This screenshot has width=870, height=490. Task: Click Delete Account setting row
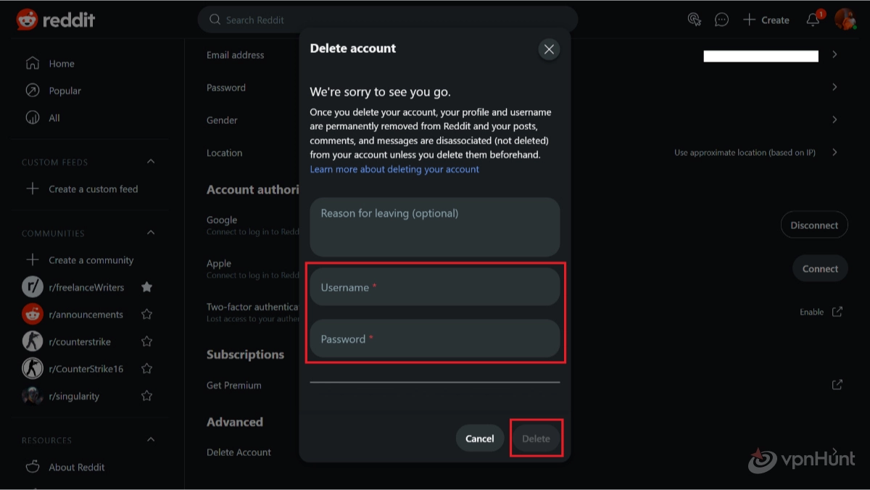[x=239, y=452]
